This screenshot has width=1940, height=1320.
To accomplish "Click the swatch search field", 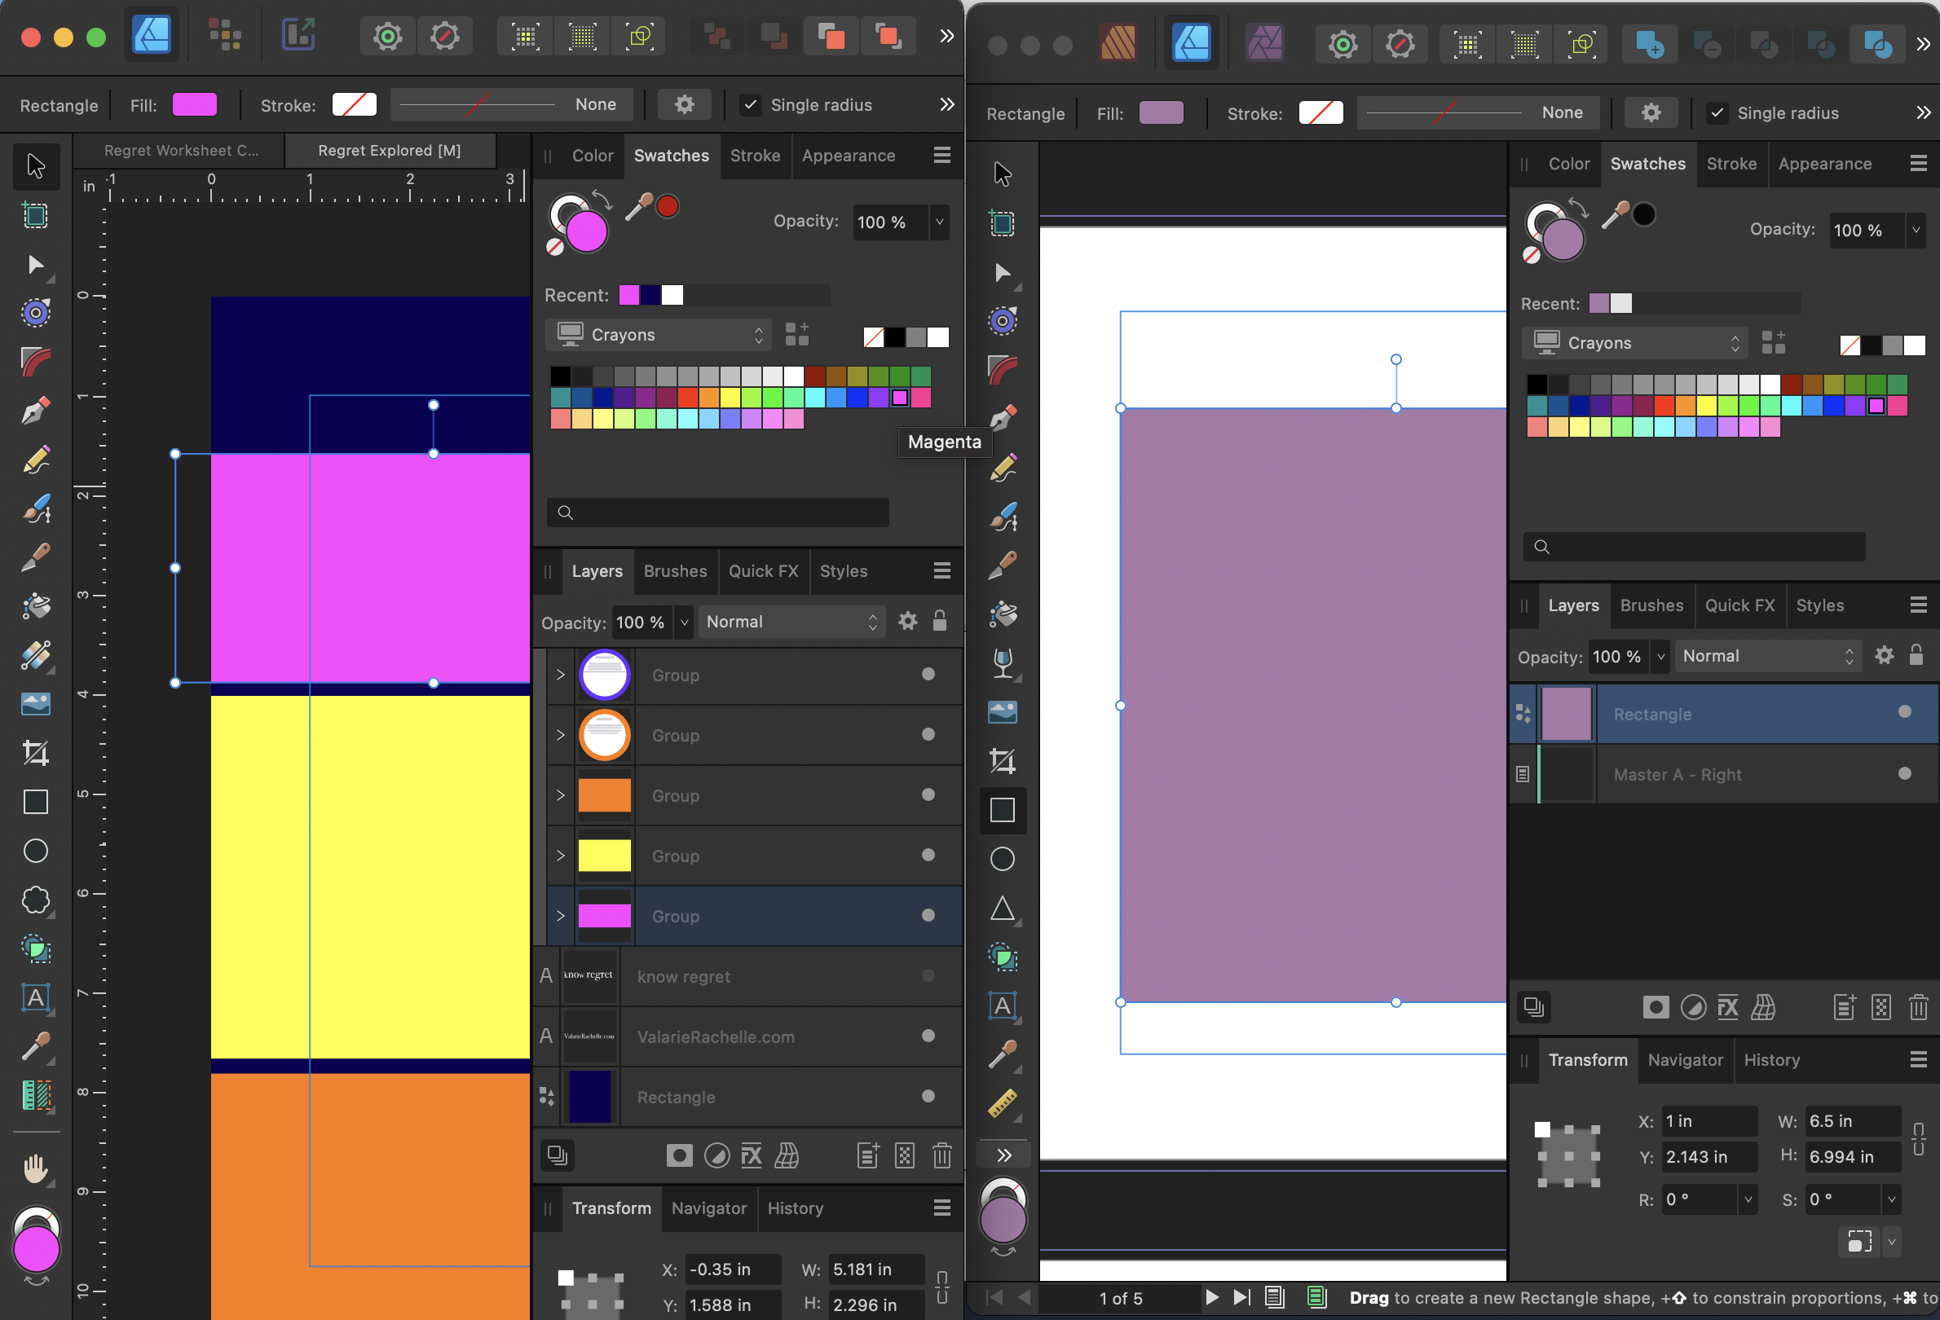I will pos(718,512).
